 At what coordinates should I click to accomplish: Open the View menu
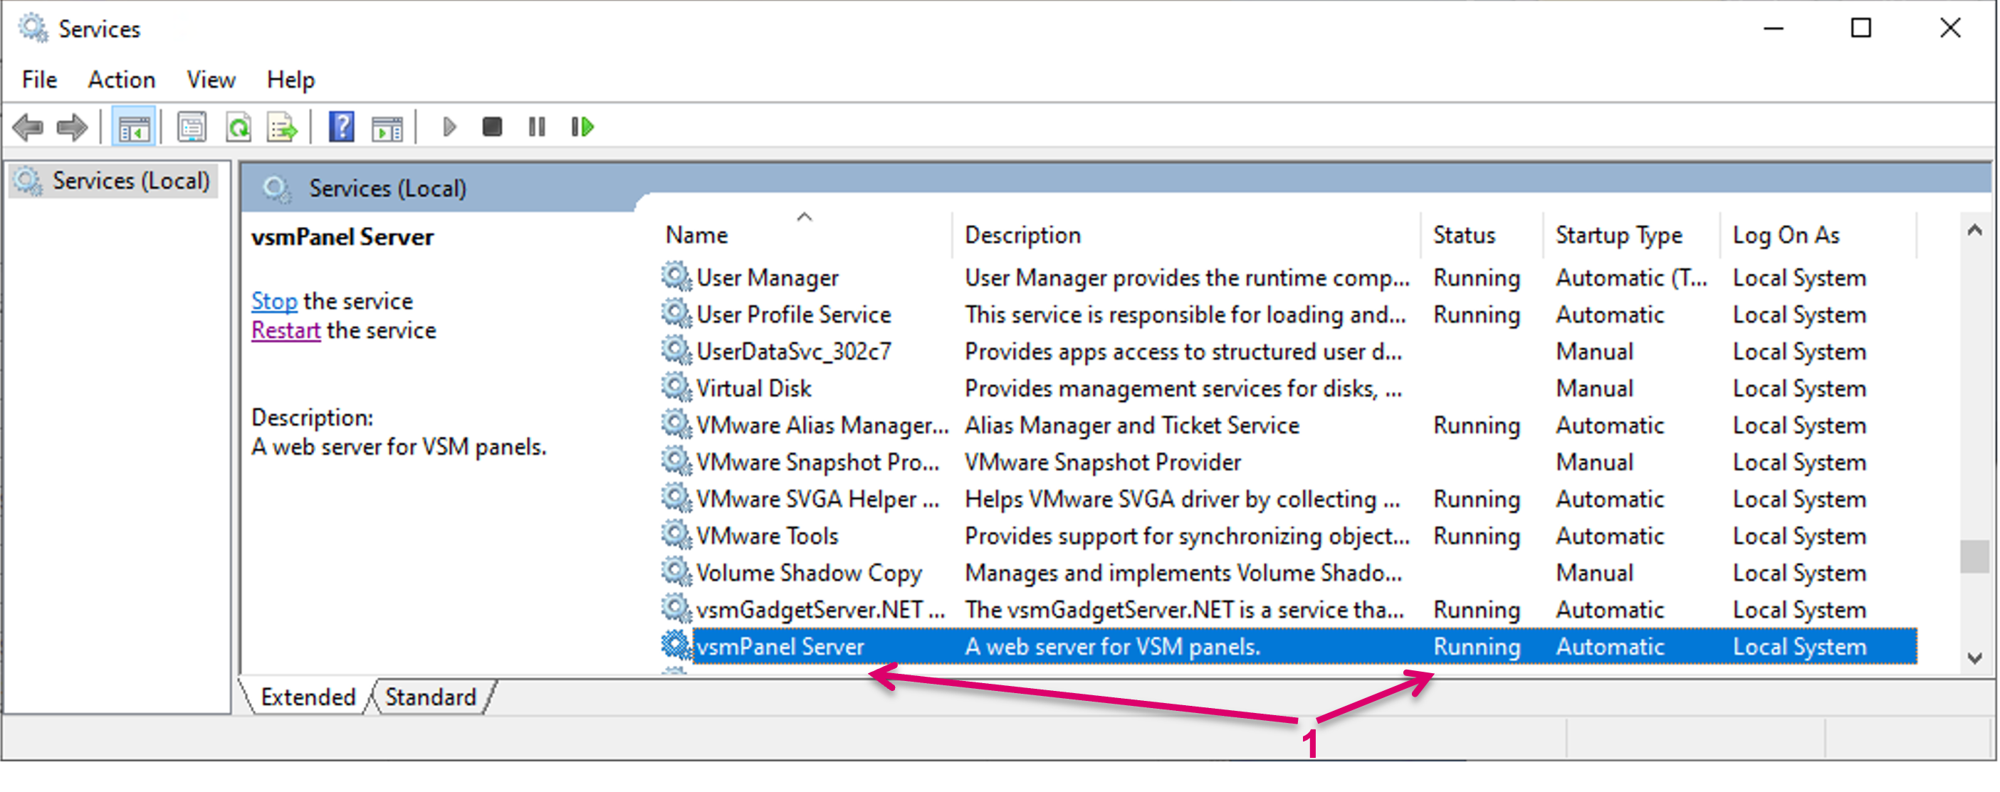[x=211, y=80]
